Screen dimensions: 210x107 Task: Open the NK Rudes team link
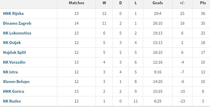point(12,101)
